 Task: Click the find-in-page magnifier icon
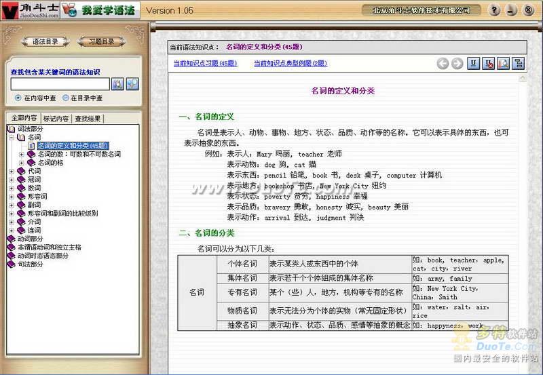(x=504, y=64)
